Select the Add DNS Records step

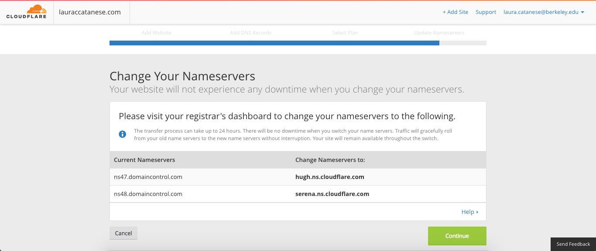(x=251, y=33)
